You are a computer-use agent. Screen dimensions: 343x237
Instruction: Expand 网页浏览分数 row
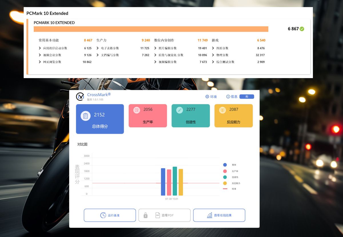point(40,62)
